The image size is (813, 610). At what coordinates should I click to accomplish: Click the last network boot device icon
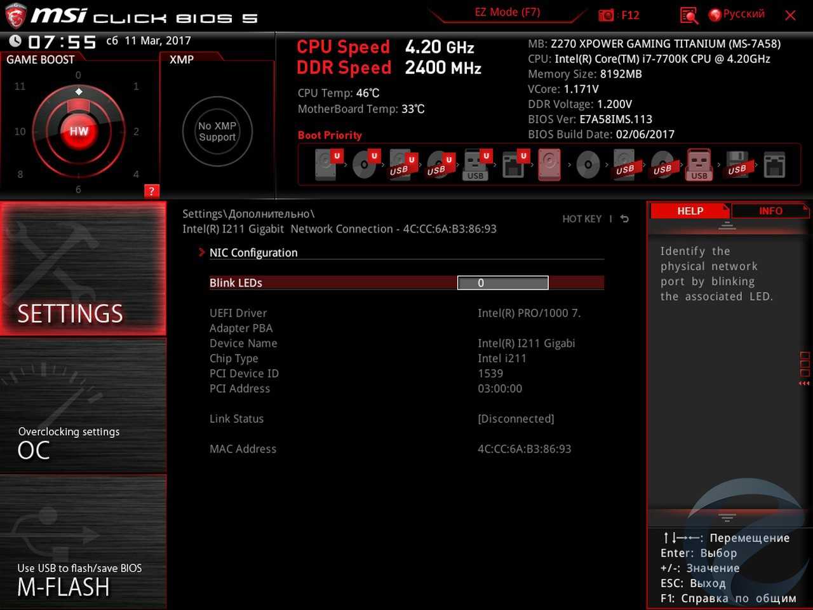[x=774, y=165]
